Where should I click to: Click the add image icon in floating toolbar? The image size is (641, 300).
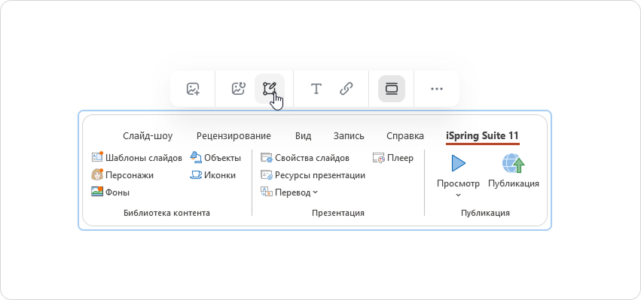point(193,89)
